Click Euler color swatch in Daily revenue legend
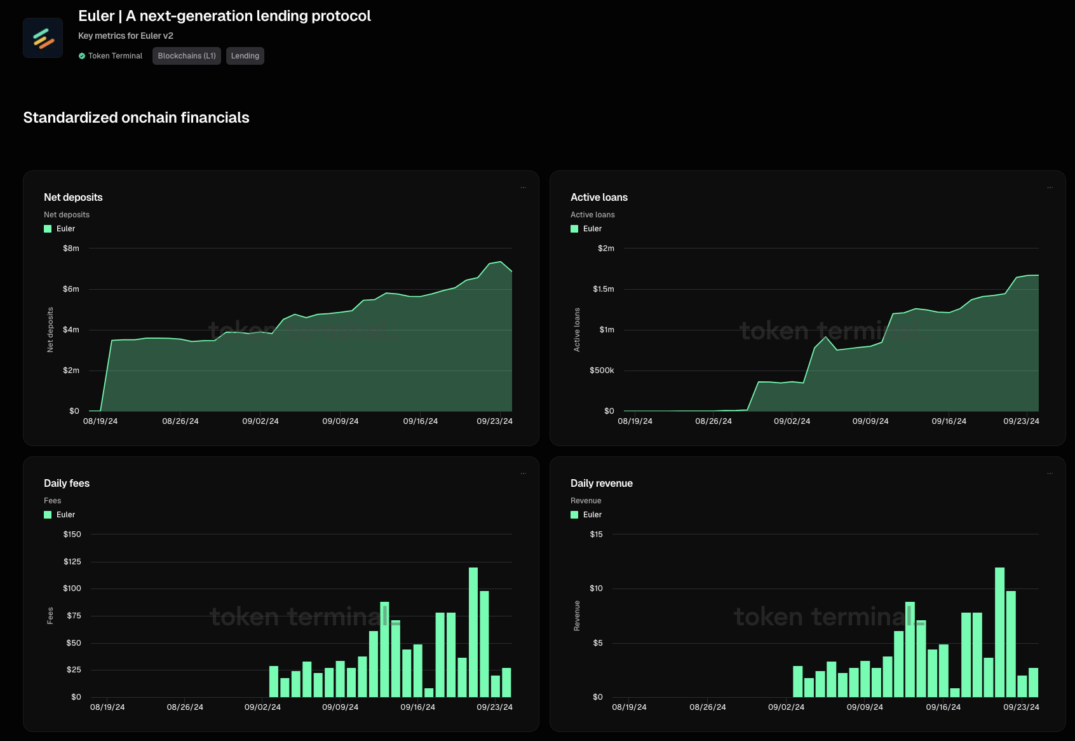 pos(574,515)
